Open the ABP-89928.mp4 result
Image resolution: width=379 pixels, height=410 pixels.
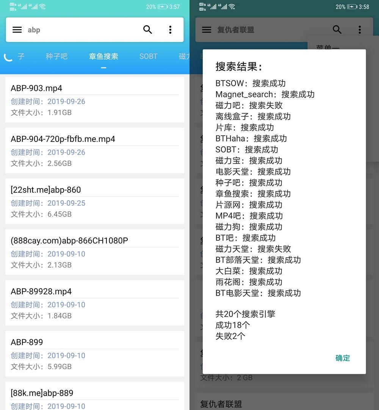pyautogui.click(x=95, y=303)
